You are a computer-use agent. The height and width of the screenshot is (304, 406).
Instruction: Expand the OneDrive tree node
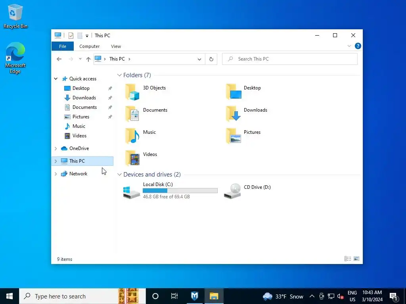click(56, 148)
